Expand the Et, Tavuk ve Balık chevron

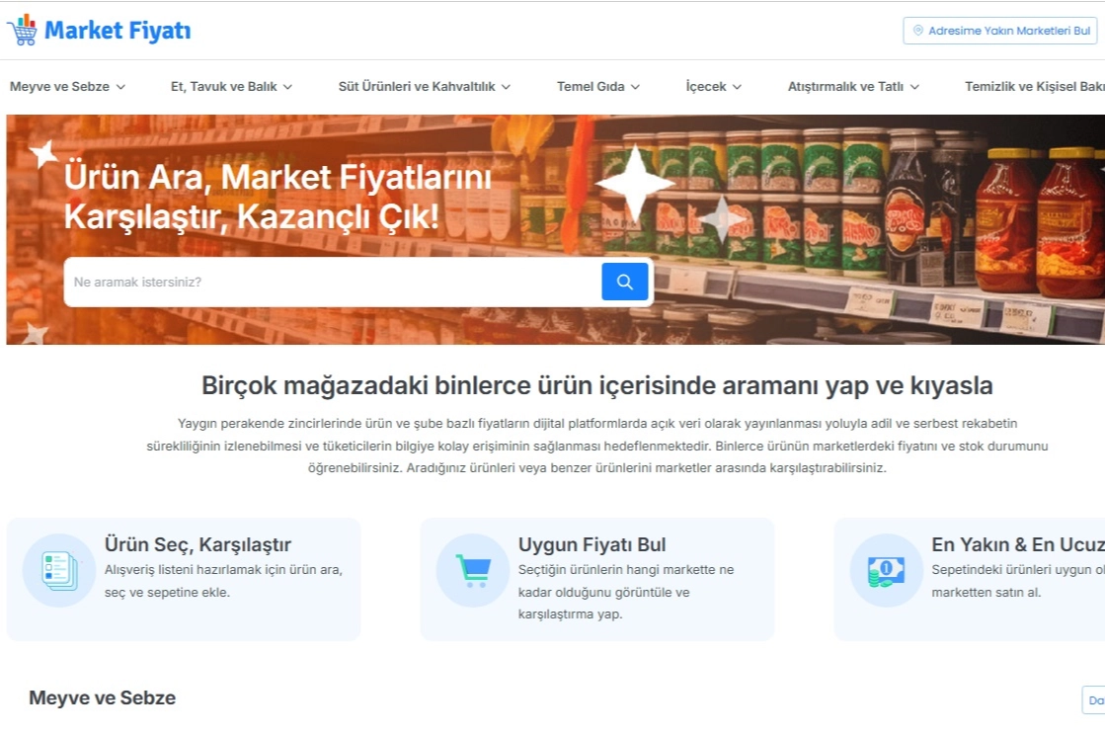tap(287, 87)
